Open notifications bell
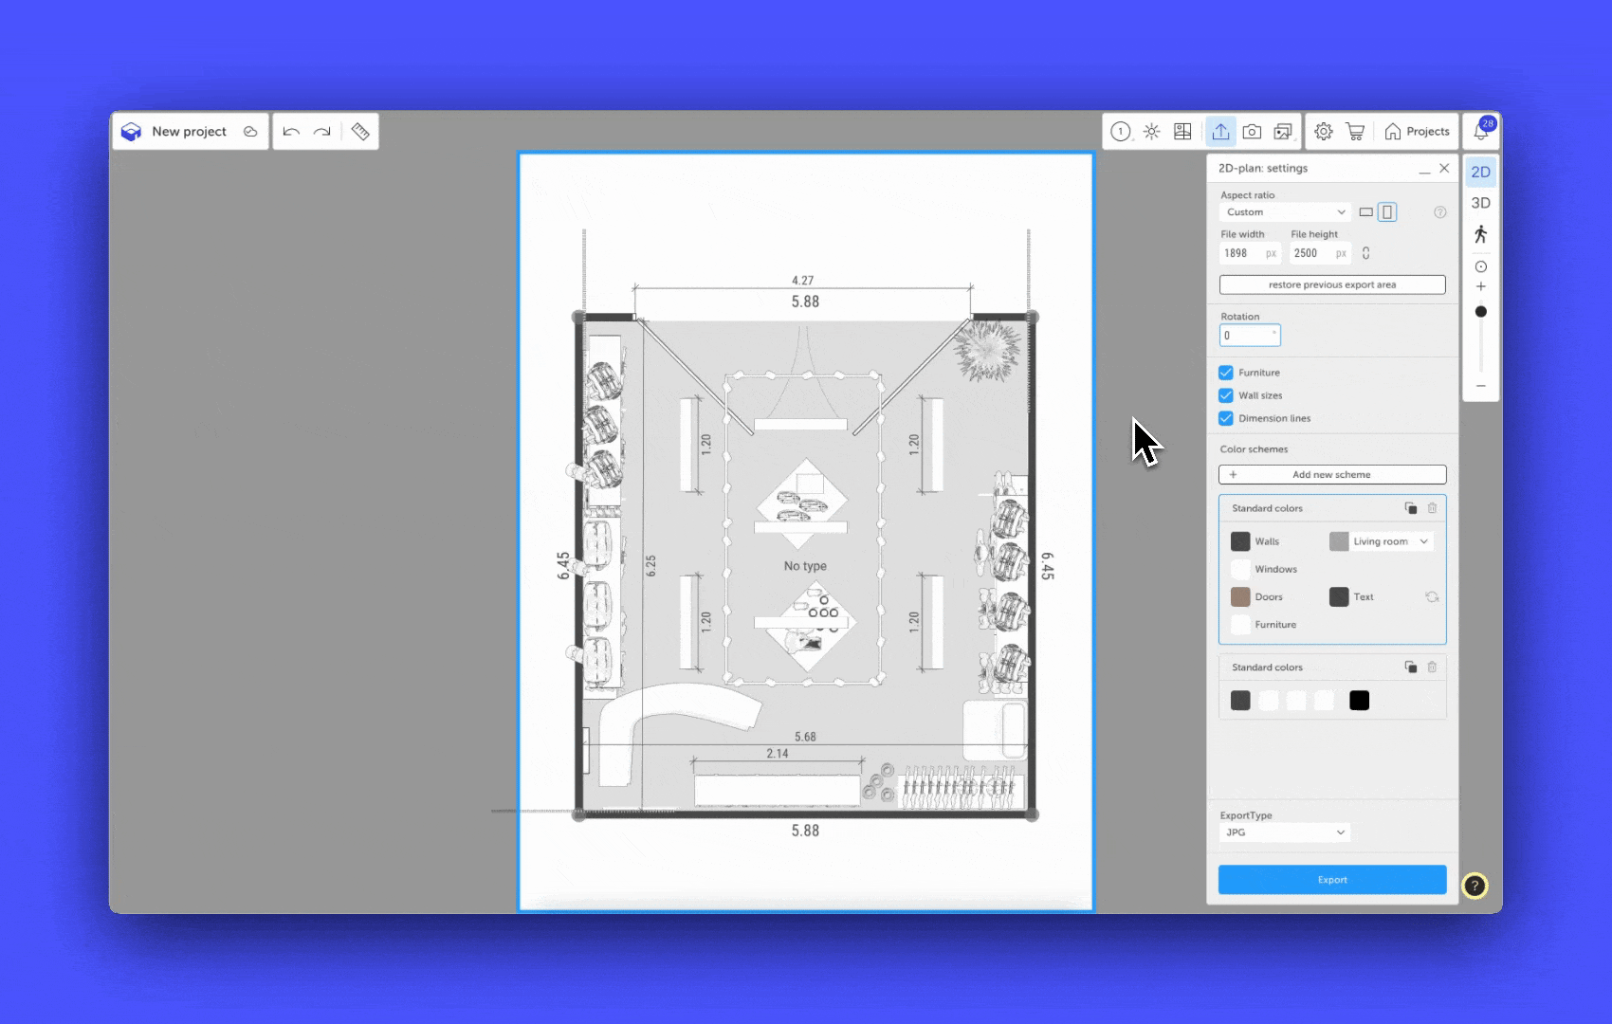 tap(1481, 132)
